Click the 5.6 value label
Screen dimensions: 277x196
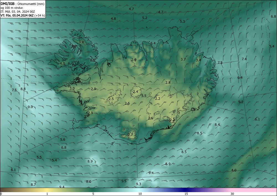63,140
